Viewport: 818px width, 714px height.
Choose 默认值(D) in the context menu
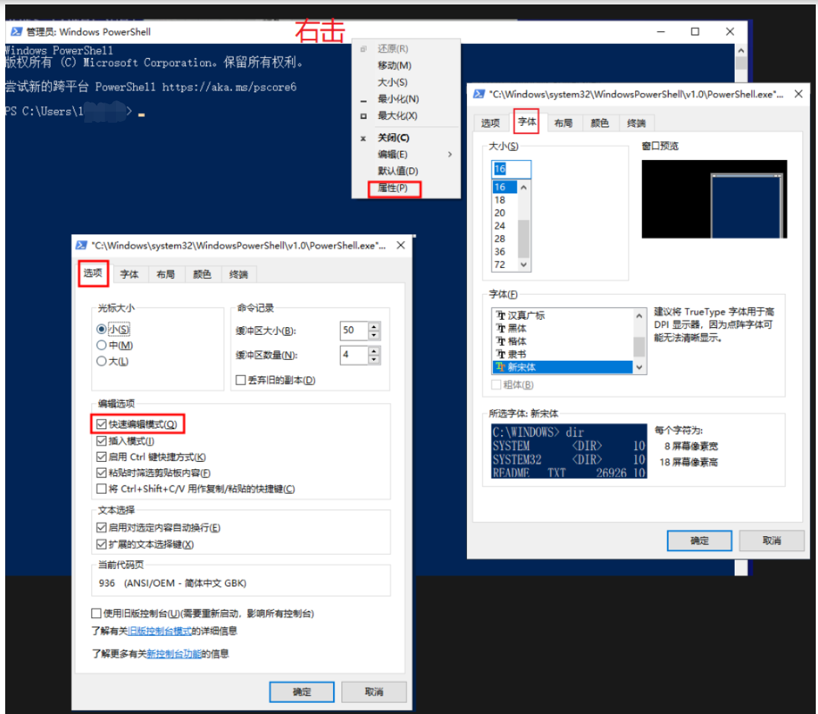click(398, 170)
